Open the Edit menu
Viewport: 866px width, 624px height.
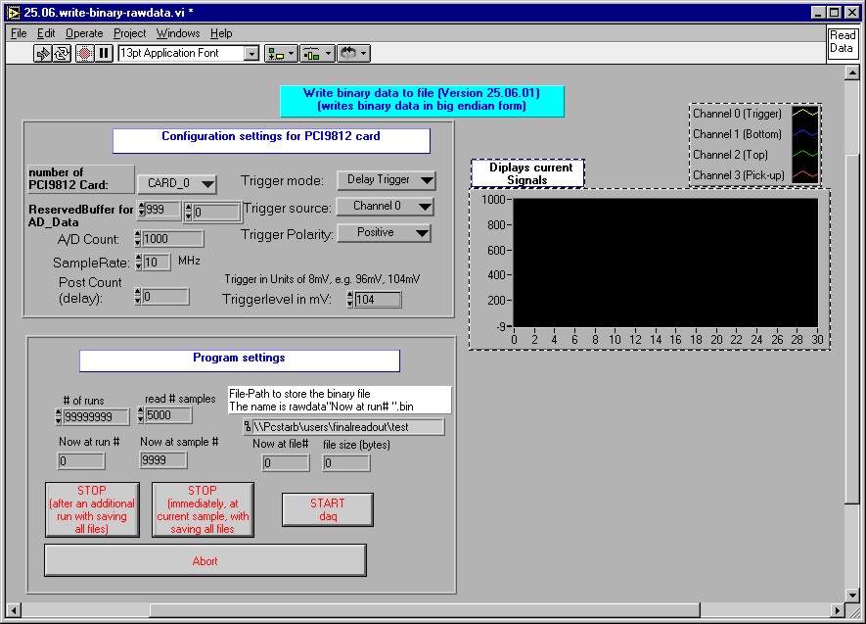(46, 33)
